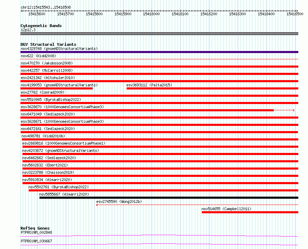Click ruler position 15416400
Image resolution: width=308 pixels, height=249 pixels.
(266, 14)
